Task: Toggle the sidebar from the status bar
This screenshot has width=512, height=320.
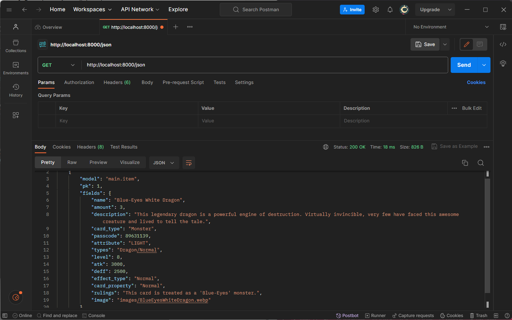Action: (x=5, y=316)
